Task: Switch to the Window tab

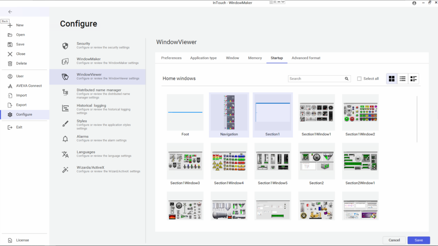Action: tap(232, 58)
